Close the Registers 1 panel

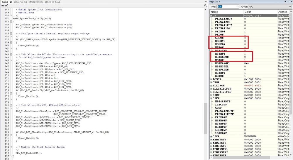pyautogui.click(x=292, y=1)
